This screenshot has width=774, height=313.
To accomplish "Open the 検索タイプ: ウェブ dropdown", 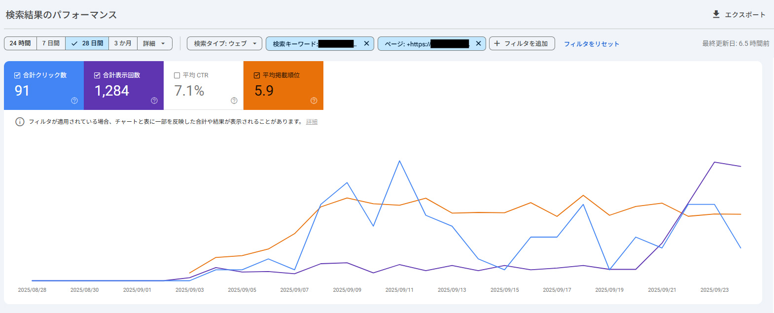I will [224, 43].
